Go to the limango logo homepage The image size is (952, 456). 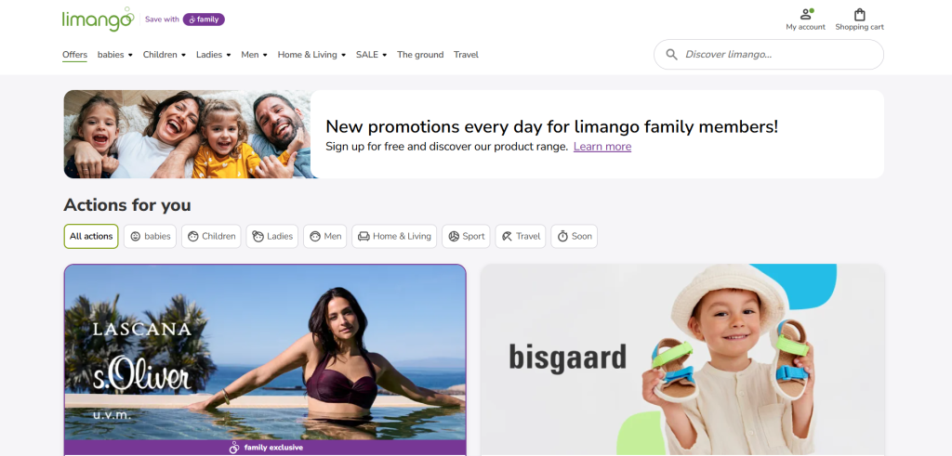click(x=98, y=20)
